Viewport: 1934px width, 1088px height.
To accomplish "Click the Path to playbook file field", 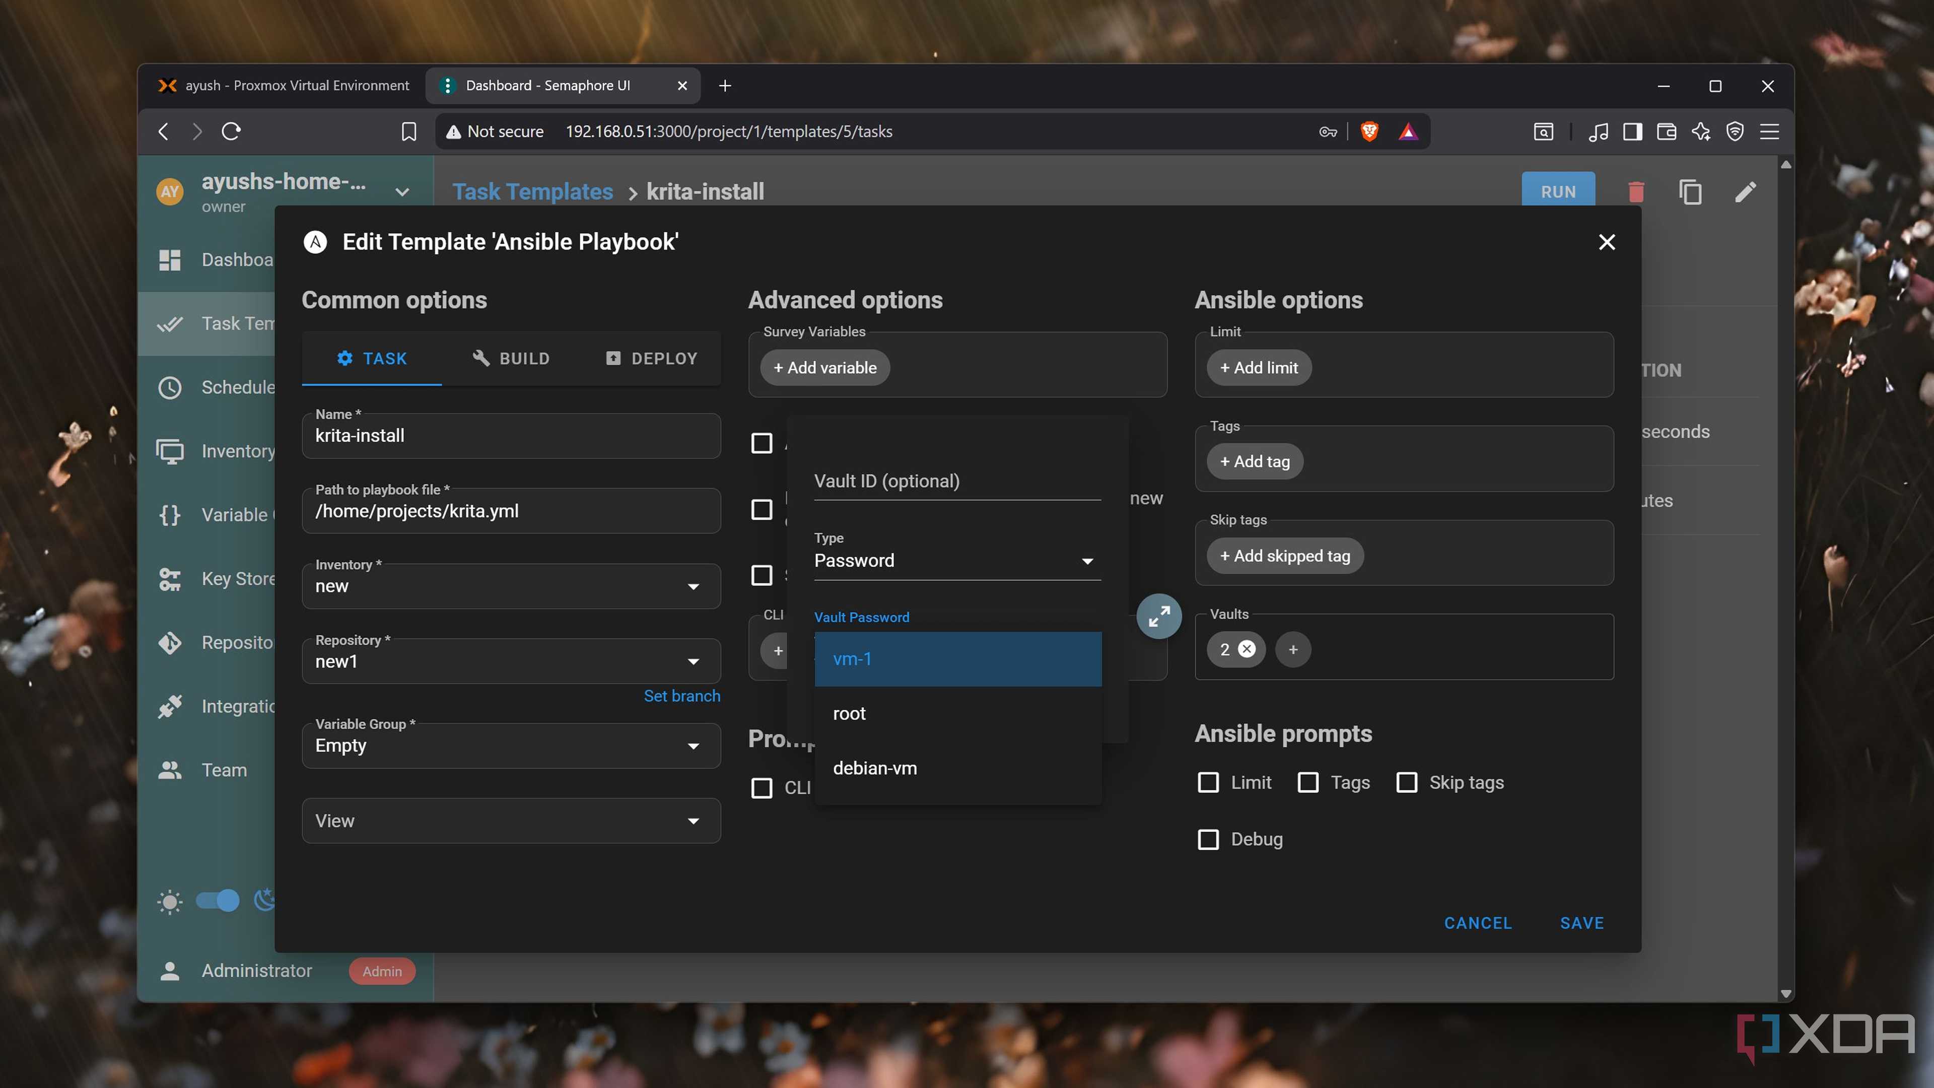I will click(x=511, y=511).
